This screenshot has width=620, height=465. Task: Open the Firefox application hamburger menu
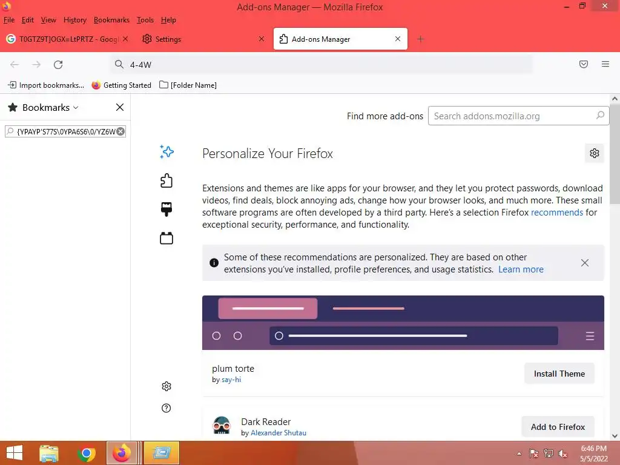pyautogui.click(x=605, y=64)
